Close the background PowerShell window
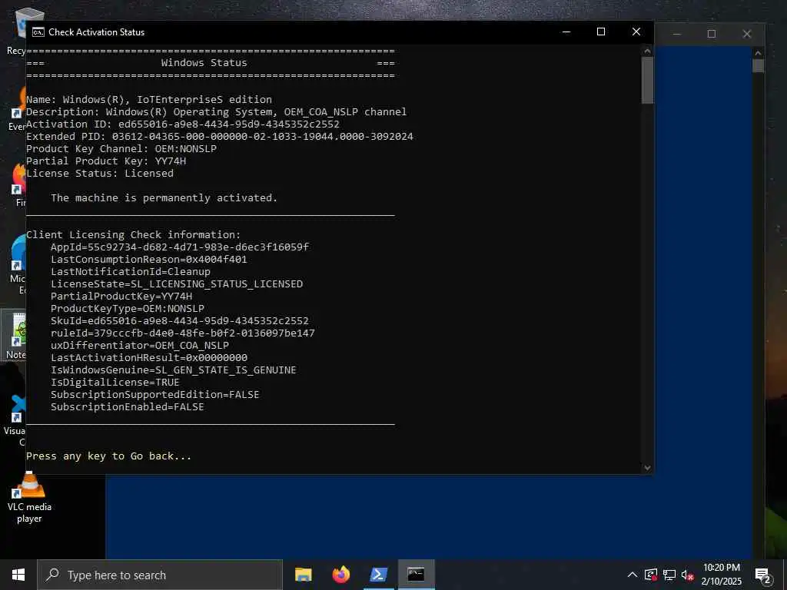This screenshot has width=787, height=590. 747,34
